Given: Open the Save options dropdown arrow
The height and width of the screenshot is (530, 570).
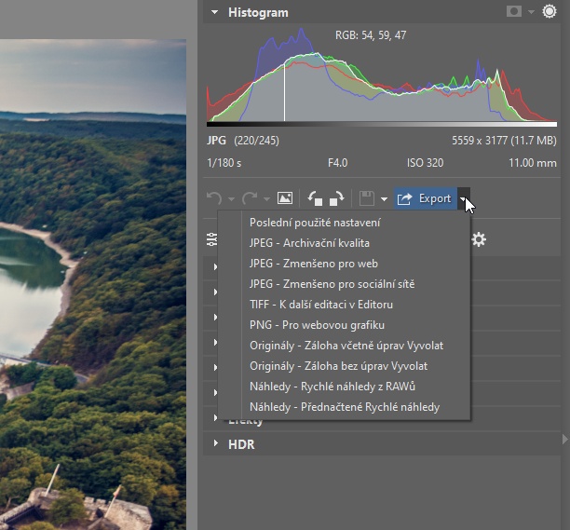Looking at the screenshot, I should tap(384, 199).
